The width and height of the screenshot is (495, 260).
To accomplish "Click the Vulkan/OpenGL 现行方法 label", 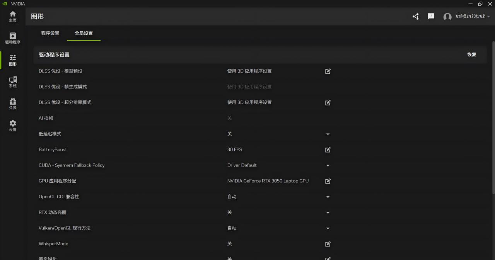I will 65,228.
